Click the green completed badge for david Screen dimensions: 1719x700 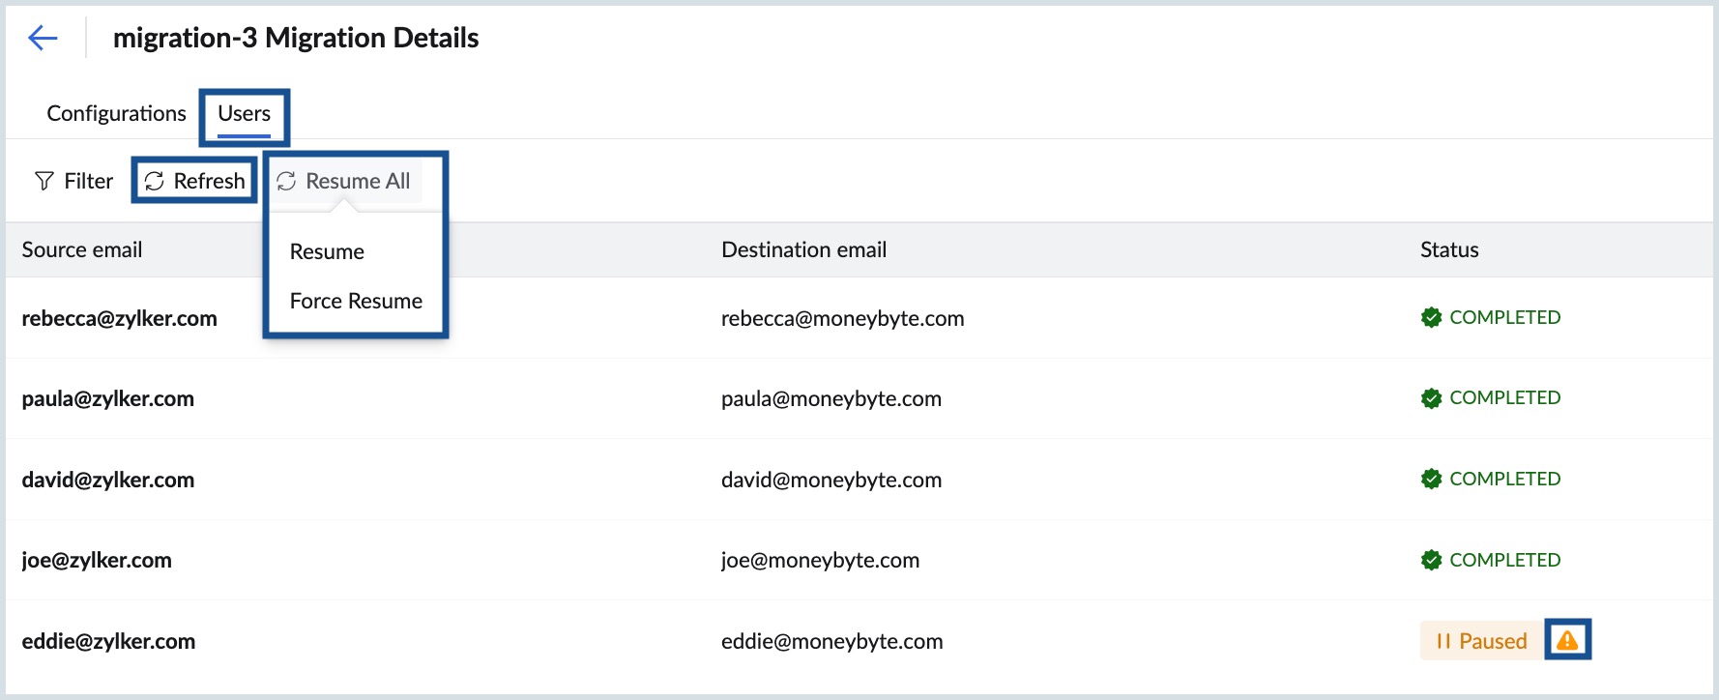pos(1431,479)
